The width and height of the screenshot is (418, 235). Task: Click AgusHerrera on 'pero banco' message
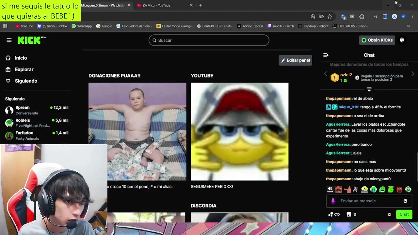(338, 145)
